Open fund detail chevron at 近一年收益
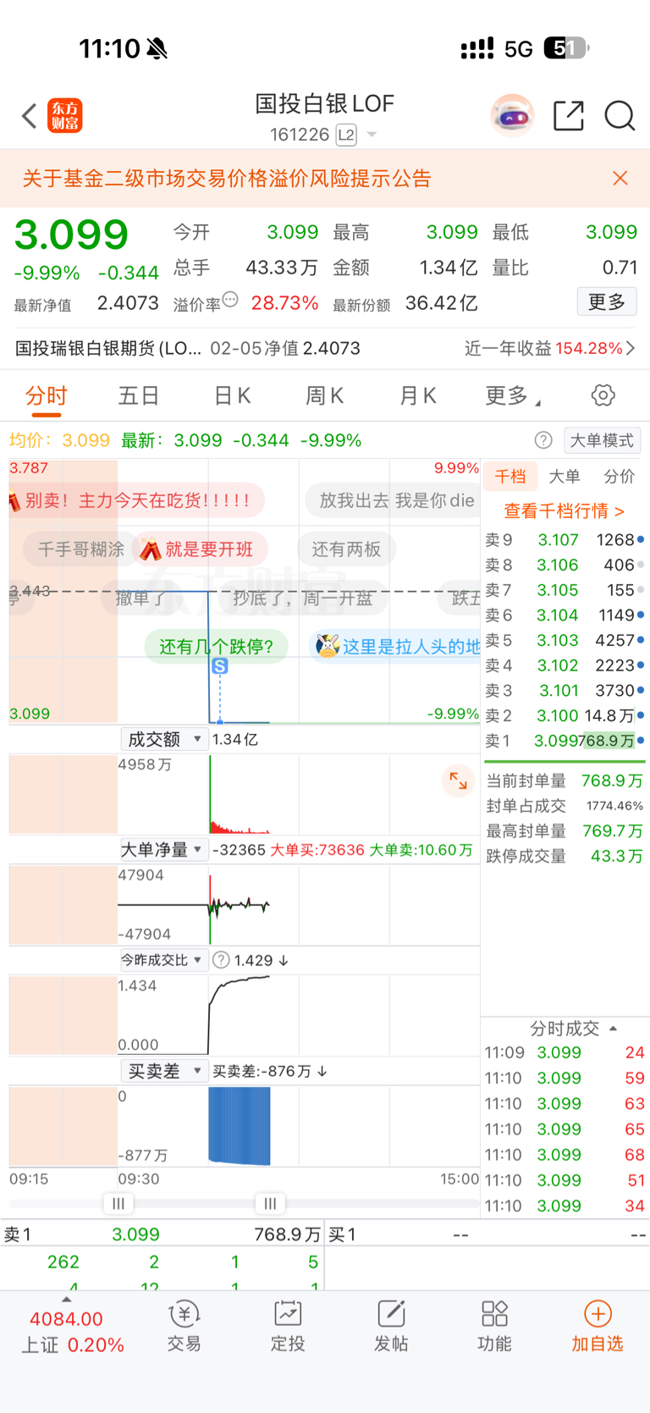The image size is (650, 1413). coord(630,348)
